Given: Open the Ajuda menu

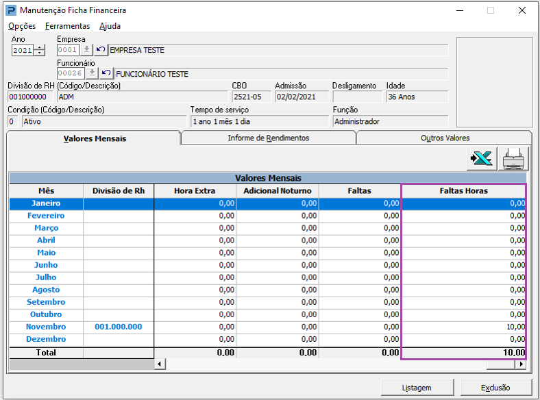Looking at the screenshot, I should (x=110, y=26).
